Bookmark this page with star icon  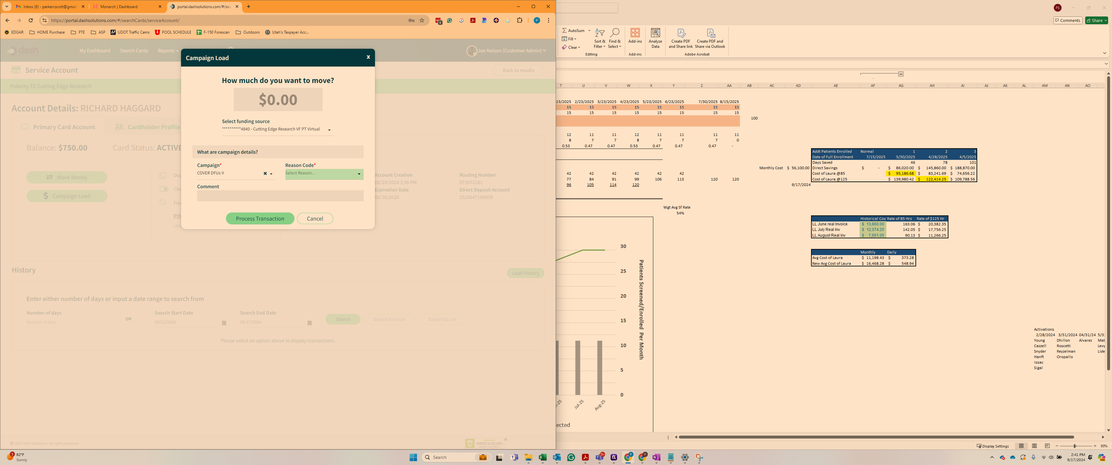(422, 20)
